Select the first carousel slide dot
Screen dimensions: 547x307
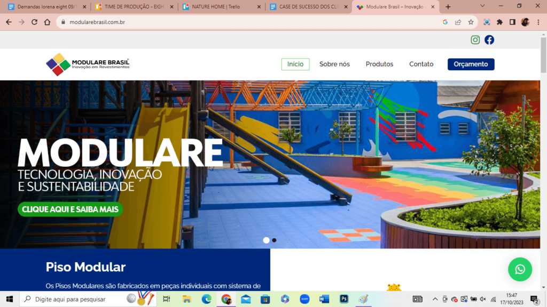[266, 240]
